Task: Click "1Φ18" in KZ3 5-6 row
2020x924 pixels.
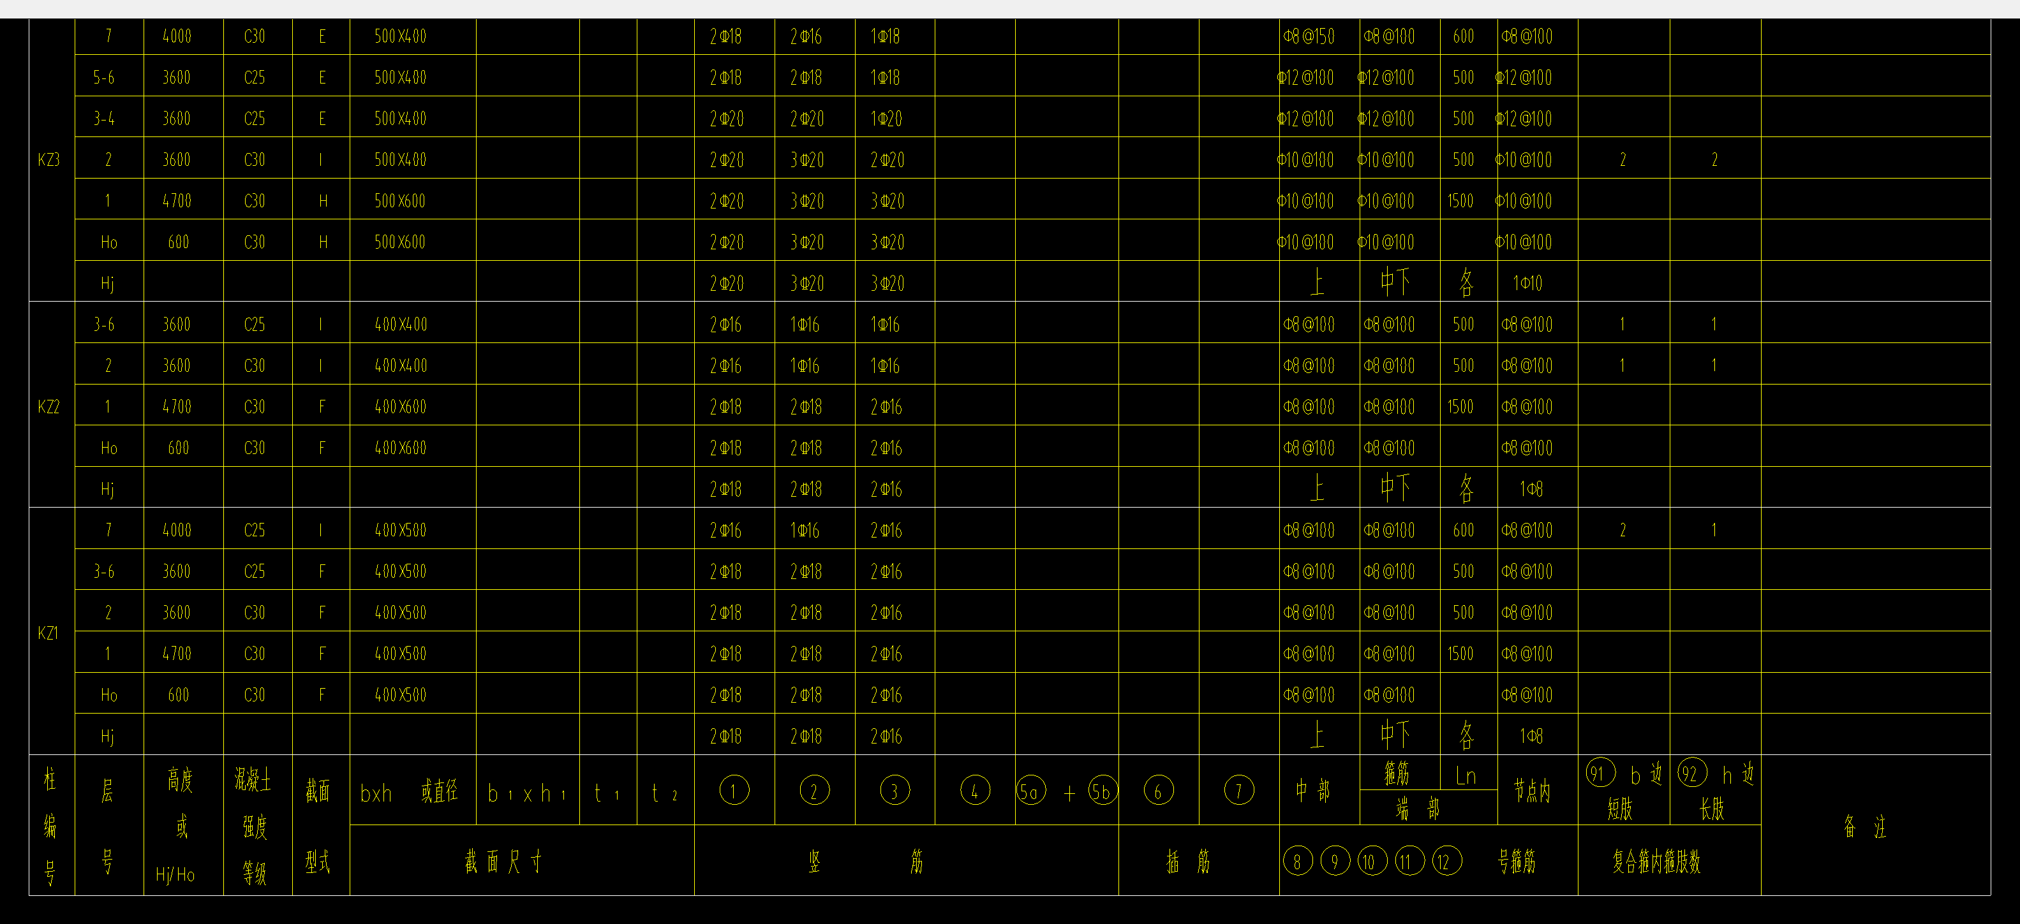Action: 886,78
